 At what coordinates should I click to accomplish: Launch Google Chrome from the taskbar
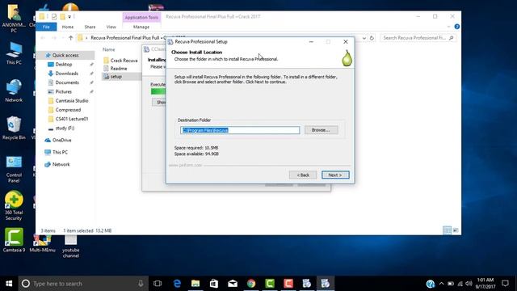coord(251,284)
